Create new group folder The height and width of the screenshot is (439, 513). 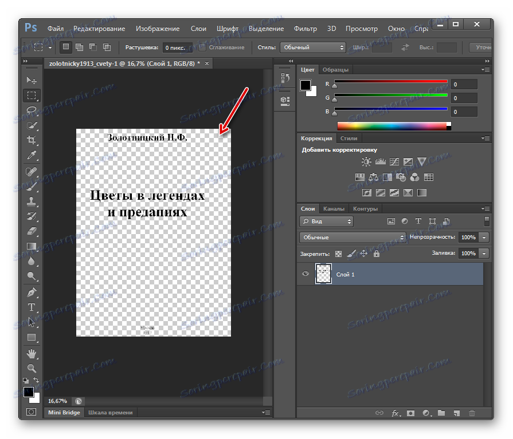pos(441,413)
